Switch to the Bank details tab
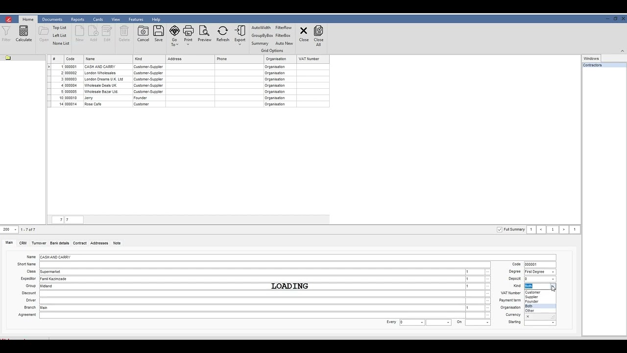 coord(60,243)
